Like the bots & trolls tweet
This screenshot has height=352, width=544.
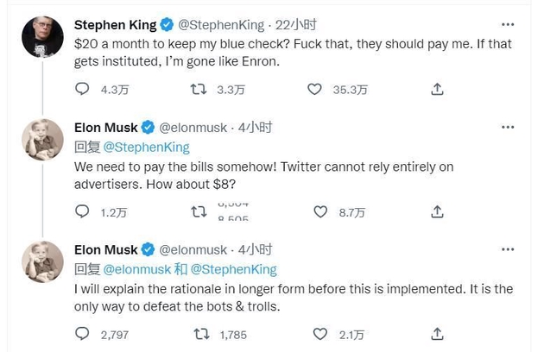[320, 334]
